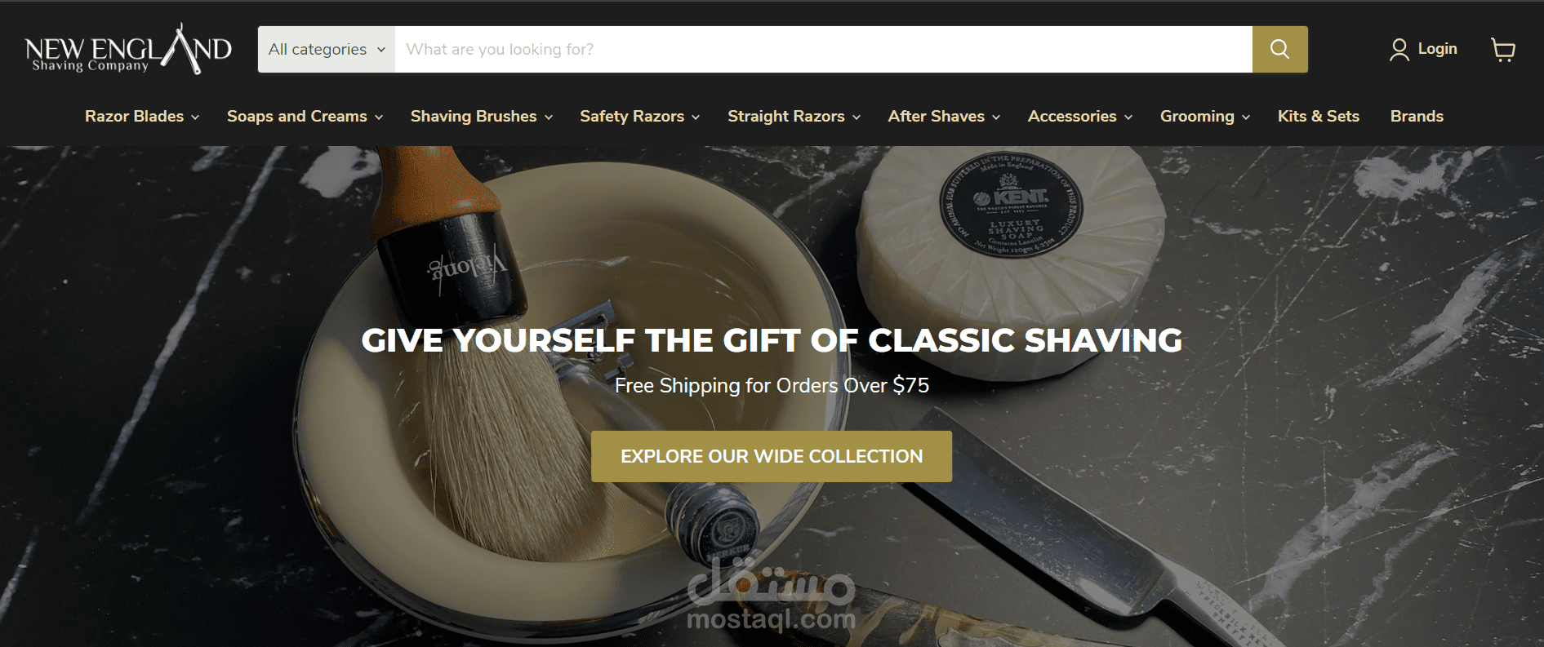Go to New England Shaving Company logo
This screenshot has width=1544, height=647.
128,49
